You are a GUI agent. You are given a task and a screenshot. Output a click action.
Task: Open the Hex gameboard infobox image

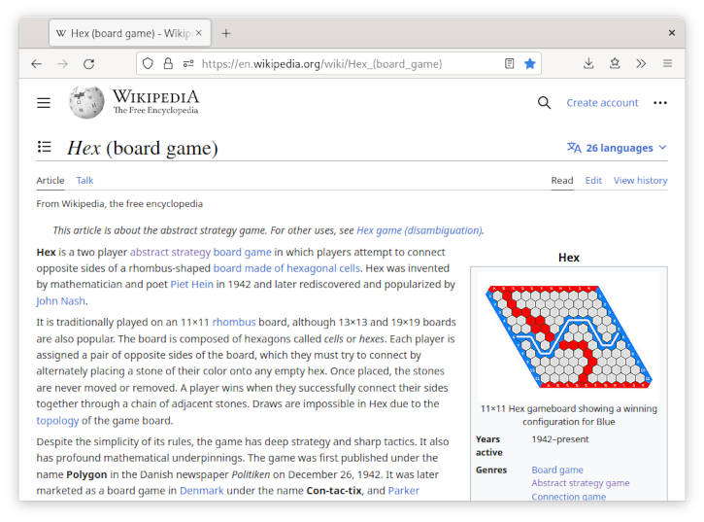tap(568, 336)
